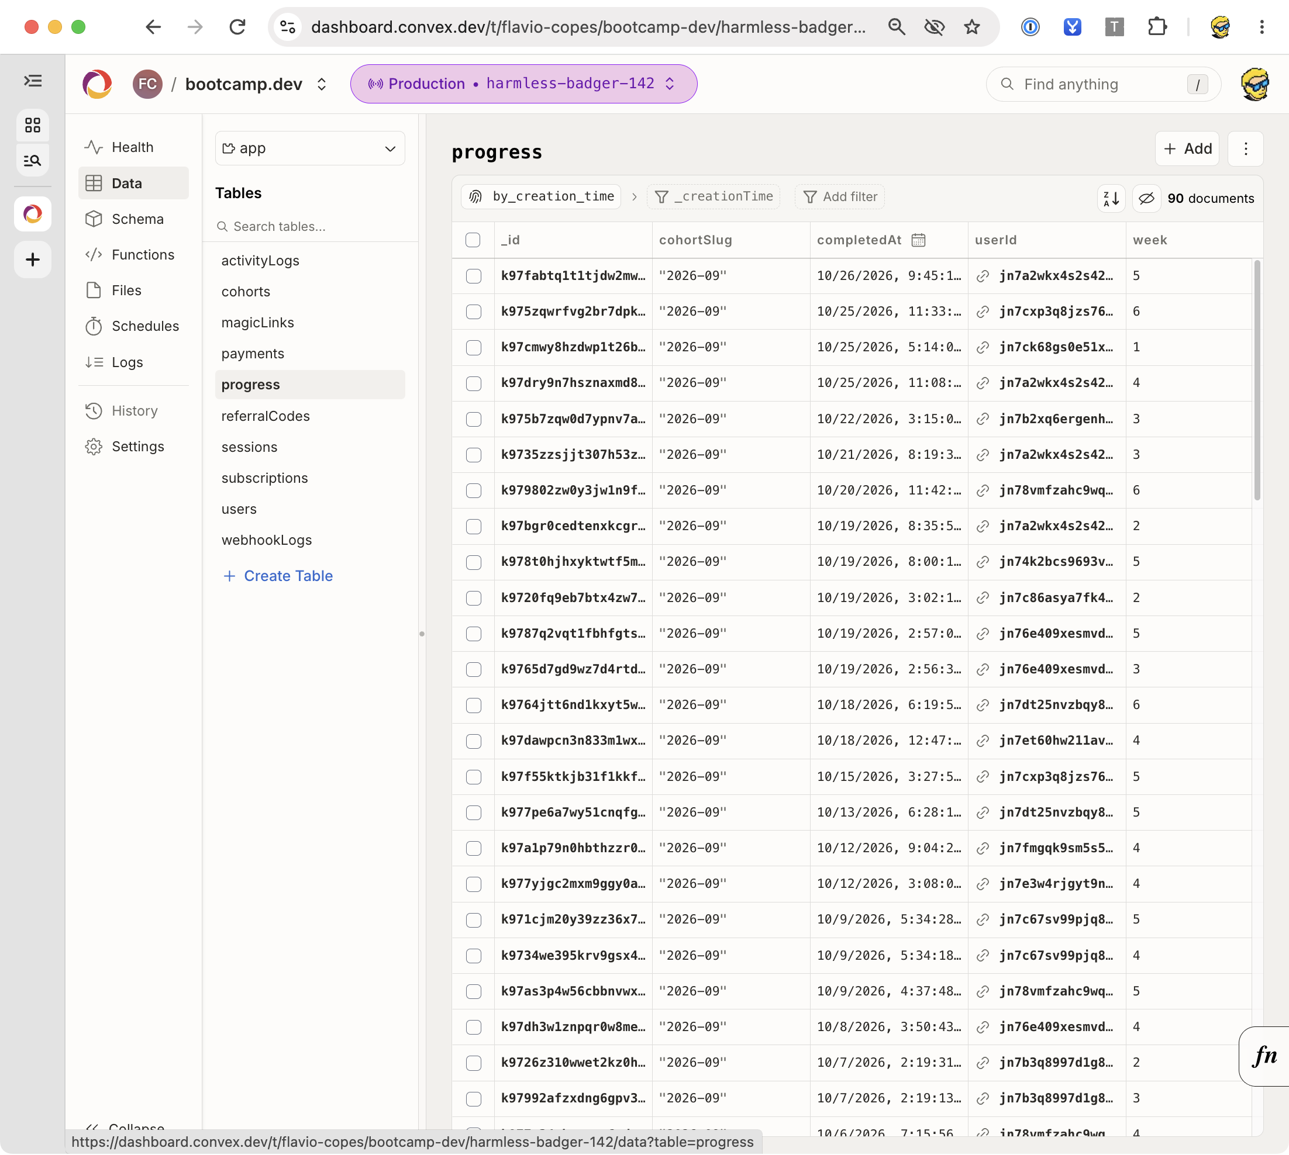Click the browser reload icon
The width and height of the screenshot is (1289, 1155).
pyautogui.click(x=237, y=27)
